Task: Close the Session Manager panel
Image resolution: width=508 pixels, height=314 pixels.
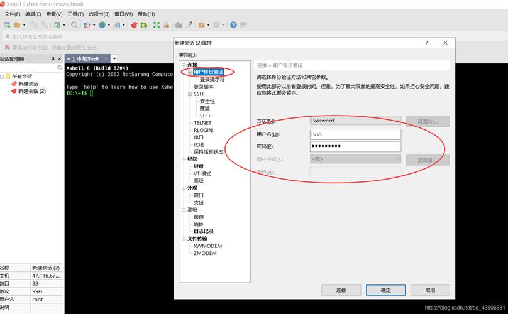Action: pyautogui.click(x=59, y=58)
